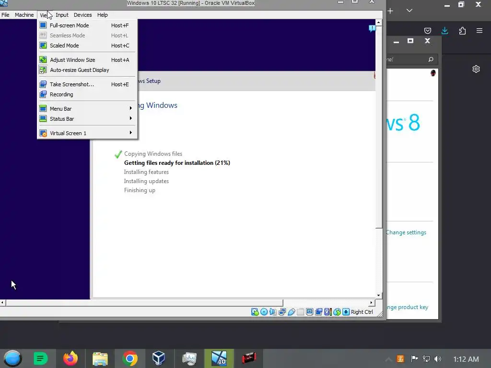Open the Firefox downloads arrow icon
Viewport: 491px width, 368px height.
(444, 30)
